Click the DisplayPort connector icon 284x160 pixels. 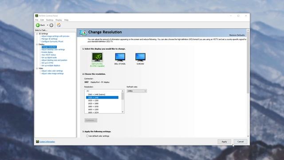[87, 82]
